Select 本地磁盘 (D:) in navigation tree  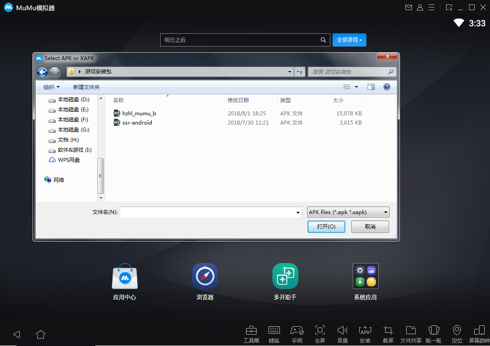73,100
